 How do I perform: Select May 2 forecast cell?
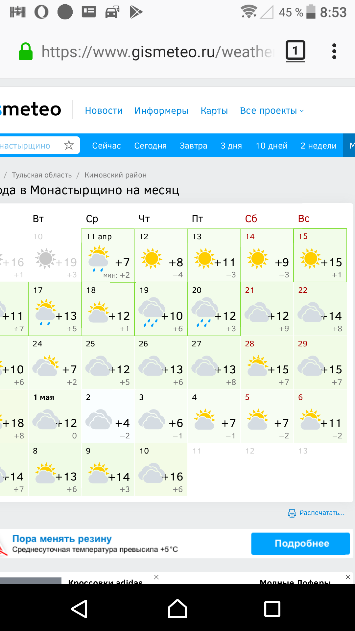tap(108, 416)
